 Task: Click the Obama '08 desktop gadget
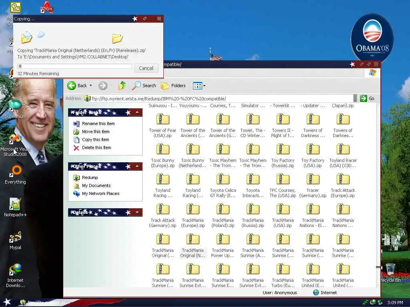pos(372,37)
